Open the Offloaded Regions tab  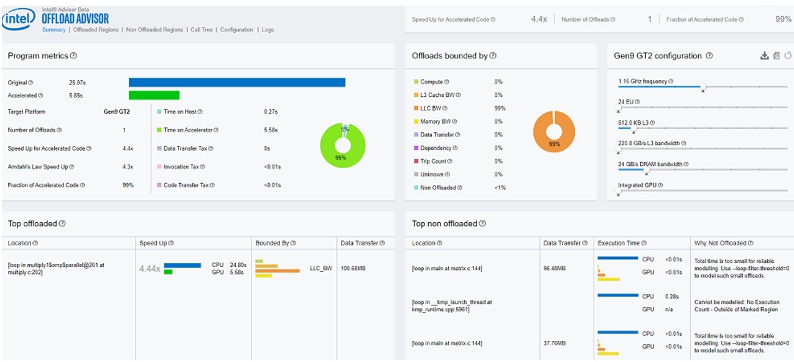pos(96,30)
